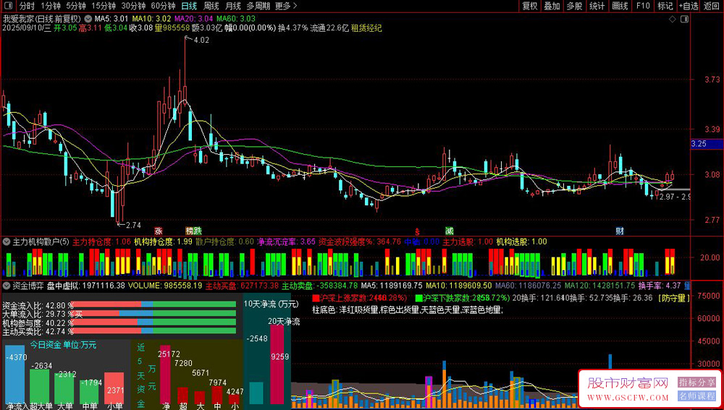
Task: Click the 名师课程 banner tag
Action: (x=696, y=396)
